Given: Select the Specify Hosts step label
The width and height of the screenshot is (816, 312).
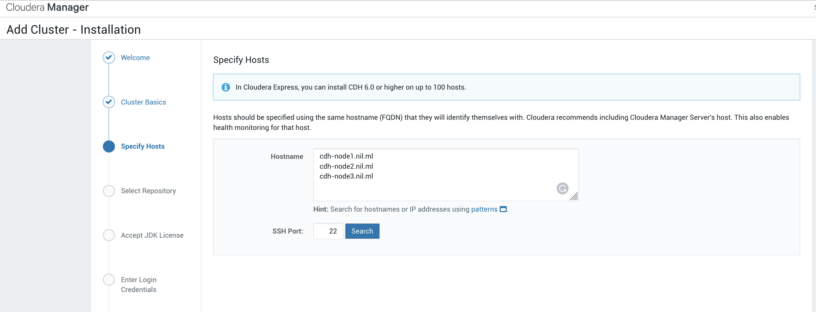Looking at the screenshot, I should click(143, 146).
